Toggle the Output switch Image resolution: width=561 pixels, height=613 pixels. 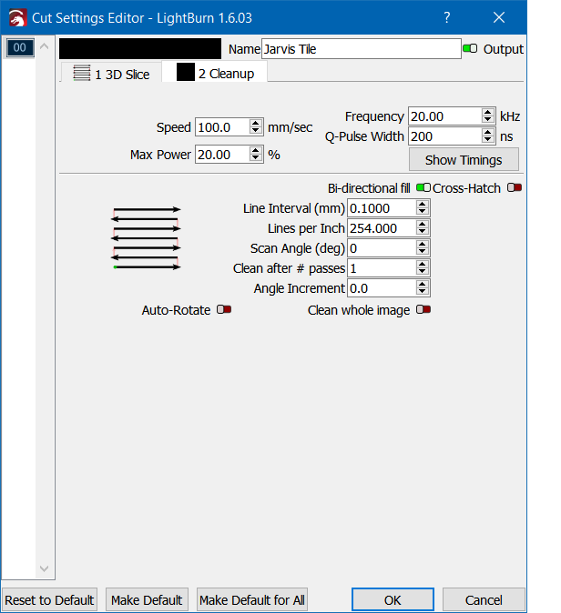(470, 48)
